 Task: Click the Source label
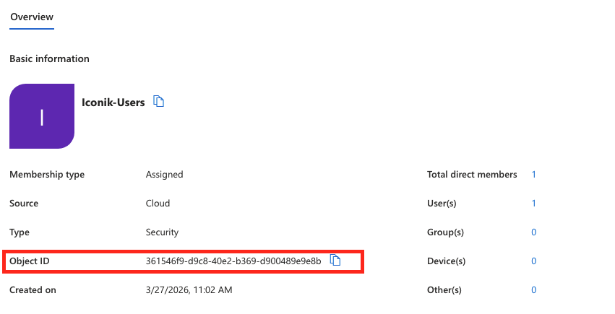click(x=24, y=204)
